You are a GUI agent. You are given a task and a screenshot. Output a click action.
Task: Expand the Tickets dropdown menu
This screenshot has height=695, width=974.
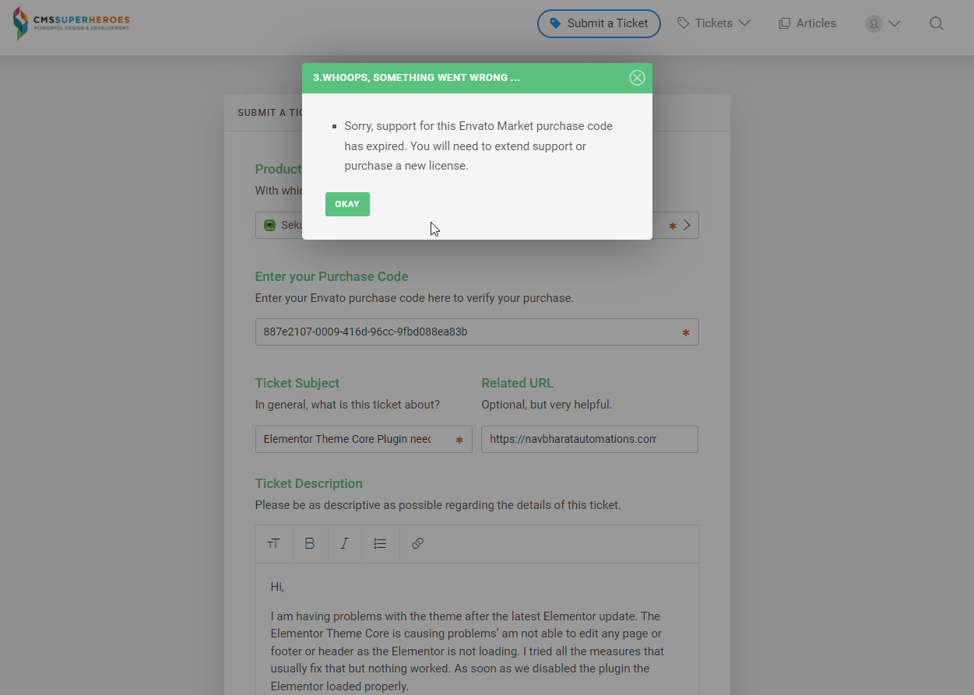pyautogui.click(x=713, y=23)
